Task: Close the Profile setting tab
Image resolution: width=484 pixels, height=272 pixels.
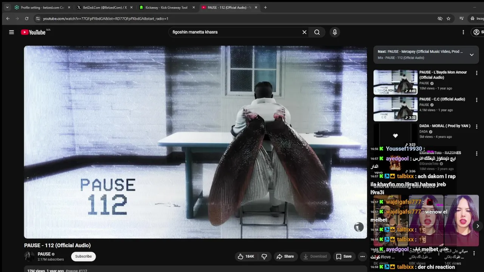Action: [69, 7]
